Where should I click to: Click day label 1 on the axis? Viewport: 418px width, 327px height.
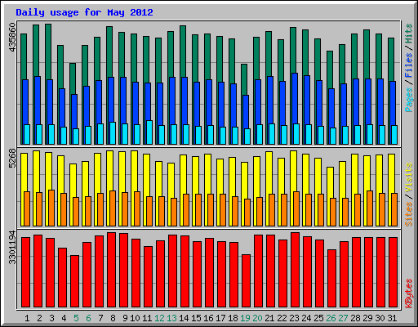tap(27, 318)
